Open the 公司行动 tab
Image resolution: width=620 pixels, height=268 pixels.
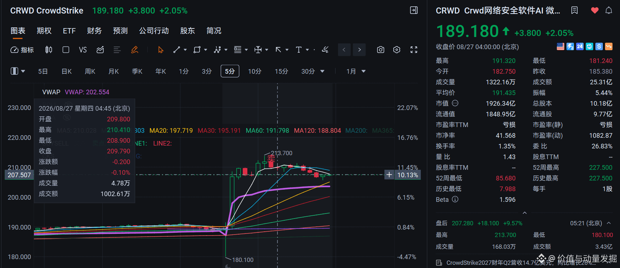pyautogui.click(x=154, y=31)
